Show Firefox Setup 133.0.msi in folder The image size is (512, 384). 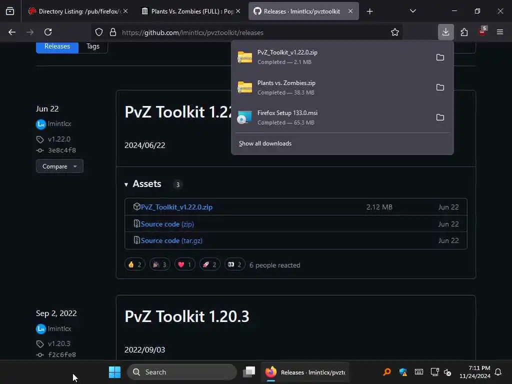click(x=440, y=117)
